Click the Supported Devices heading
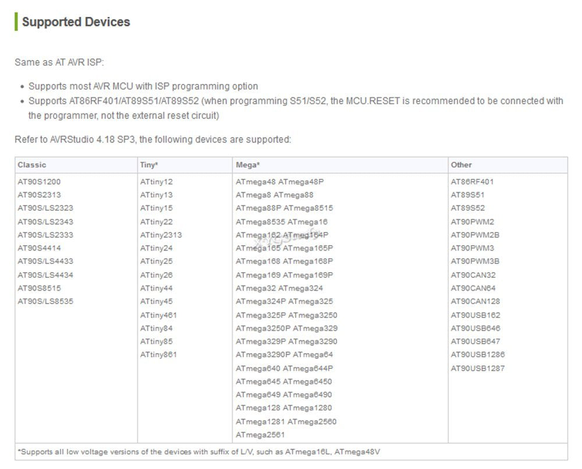Viewport: 582px width, 469px height. pos(76,22)
